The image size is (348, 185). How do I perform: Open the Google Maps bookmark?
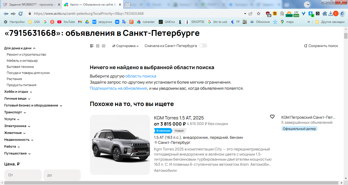[x=287, y=22]
